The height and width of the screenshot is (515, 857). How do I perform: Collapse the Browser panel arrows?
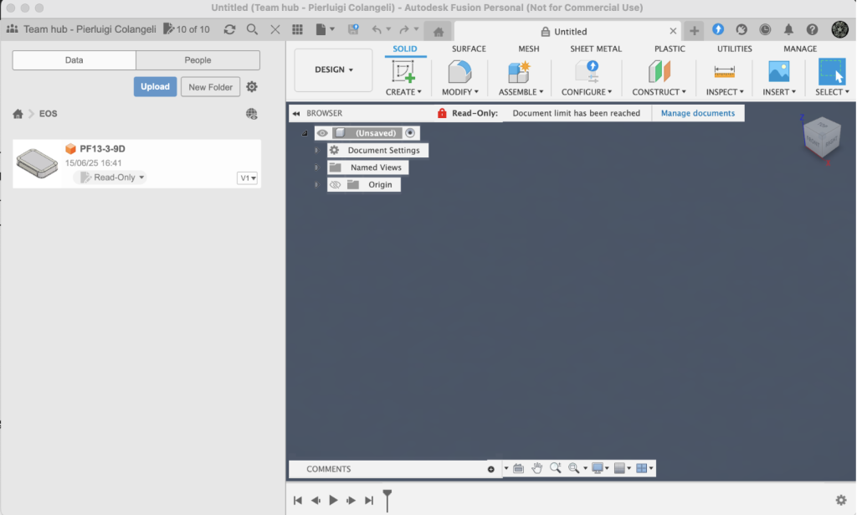tap(296, 113)
